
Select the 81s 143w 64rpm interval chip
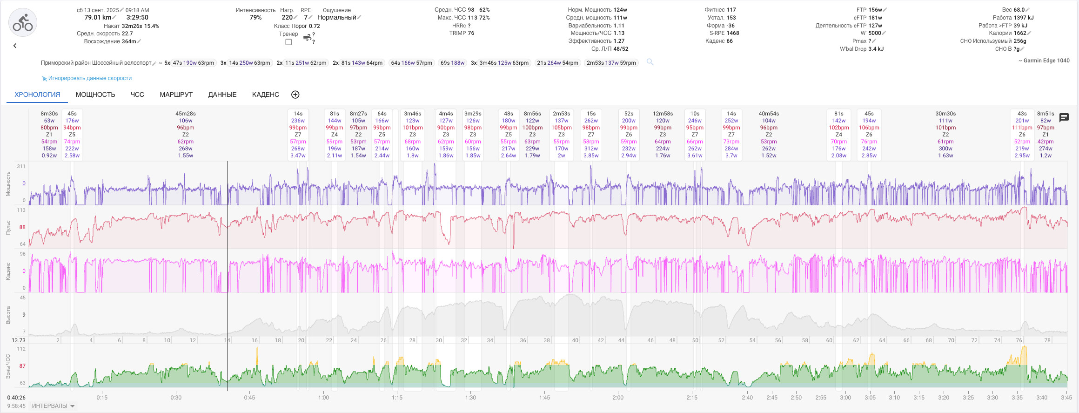click(362, 63)
